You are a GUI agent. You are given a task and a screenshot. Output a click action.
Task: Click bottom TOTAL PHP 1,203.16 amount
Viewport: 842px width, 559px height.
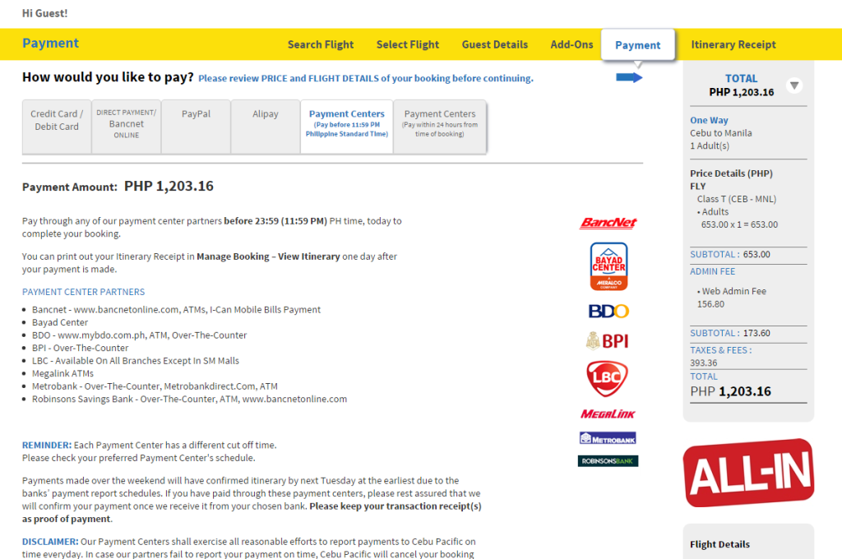point(730,391)
